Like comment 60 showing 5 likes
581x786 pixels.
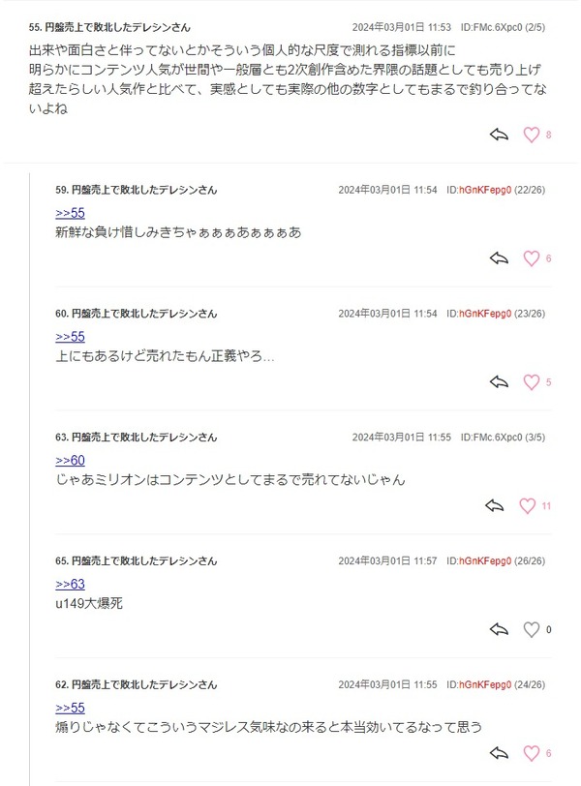point(532,382)
